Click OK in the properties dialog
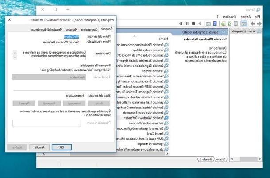This screenshot has width=270, height=178. click(x=62, y=147)
